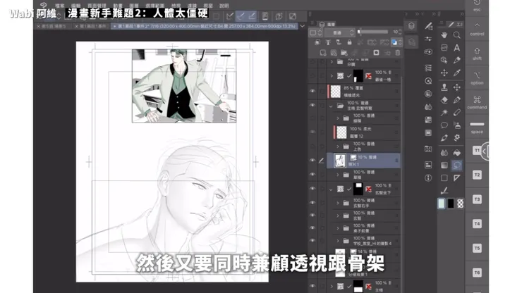Expand the 上色 folder chevron
Viewport: 522px width, 293px height.
338,146
